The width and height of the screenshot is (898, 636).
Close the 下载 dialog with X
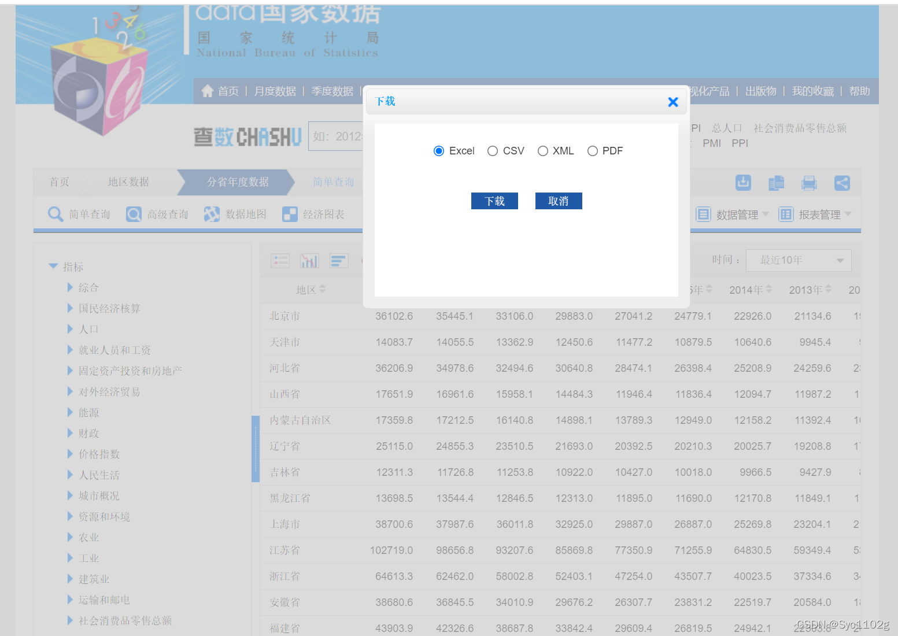[673, 102]
